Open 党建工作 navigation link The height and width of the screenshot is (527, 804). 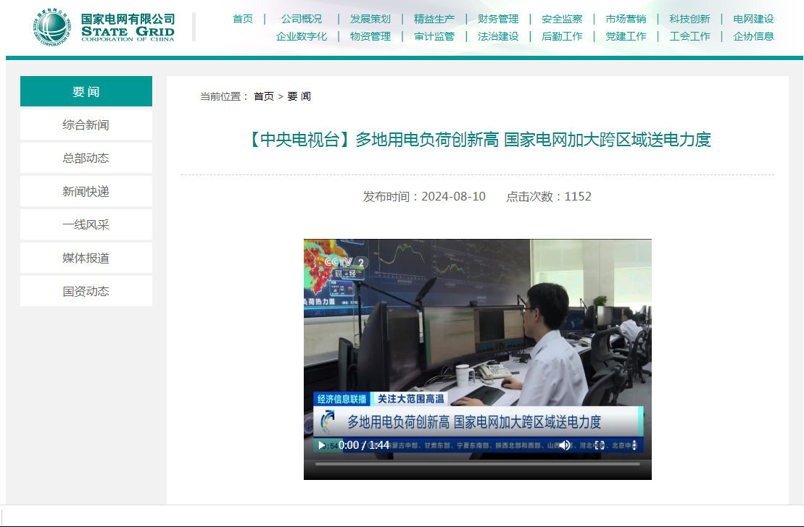pos(626,36)
